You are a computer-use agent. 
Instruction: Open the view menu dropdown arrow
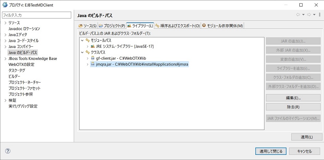pos(319,15)
